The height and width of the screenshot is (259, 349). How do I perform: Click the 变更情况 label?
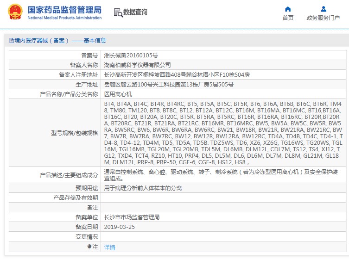pos(87,237)
